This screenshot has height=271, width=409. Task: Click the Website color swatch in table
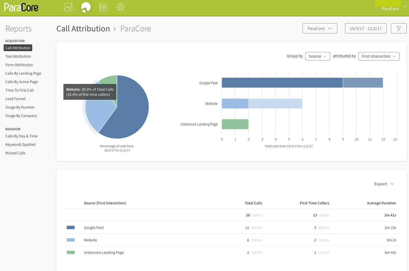pos(71,240)
